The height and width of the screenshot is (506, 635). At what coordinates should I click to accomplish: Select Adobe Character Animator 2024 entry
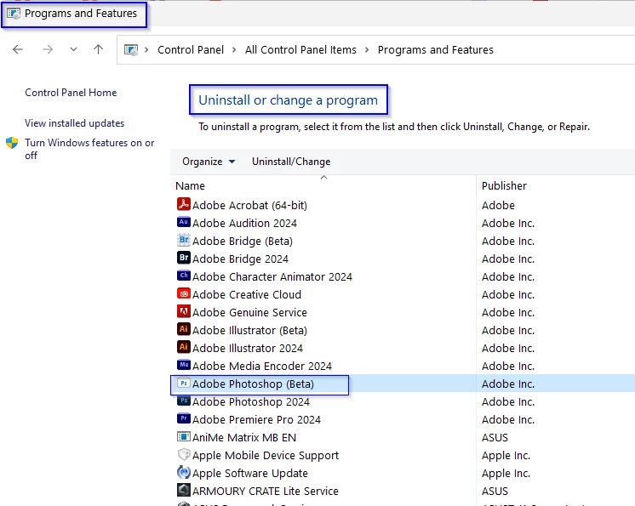[272, 276]
